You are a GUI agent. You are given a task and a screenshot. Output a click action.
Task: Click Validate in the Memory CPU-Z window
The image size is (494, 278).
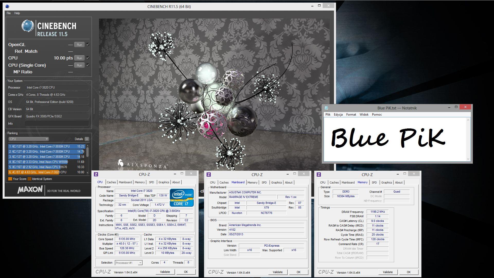pos(388,272)
